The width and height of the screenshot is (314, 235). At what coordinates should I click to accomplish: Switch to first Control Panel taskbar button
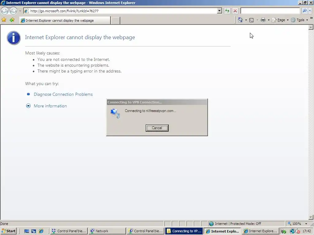[x=69, y=231]
